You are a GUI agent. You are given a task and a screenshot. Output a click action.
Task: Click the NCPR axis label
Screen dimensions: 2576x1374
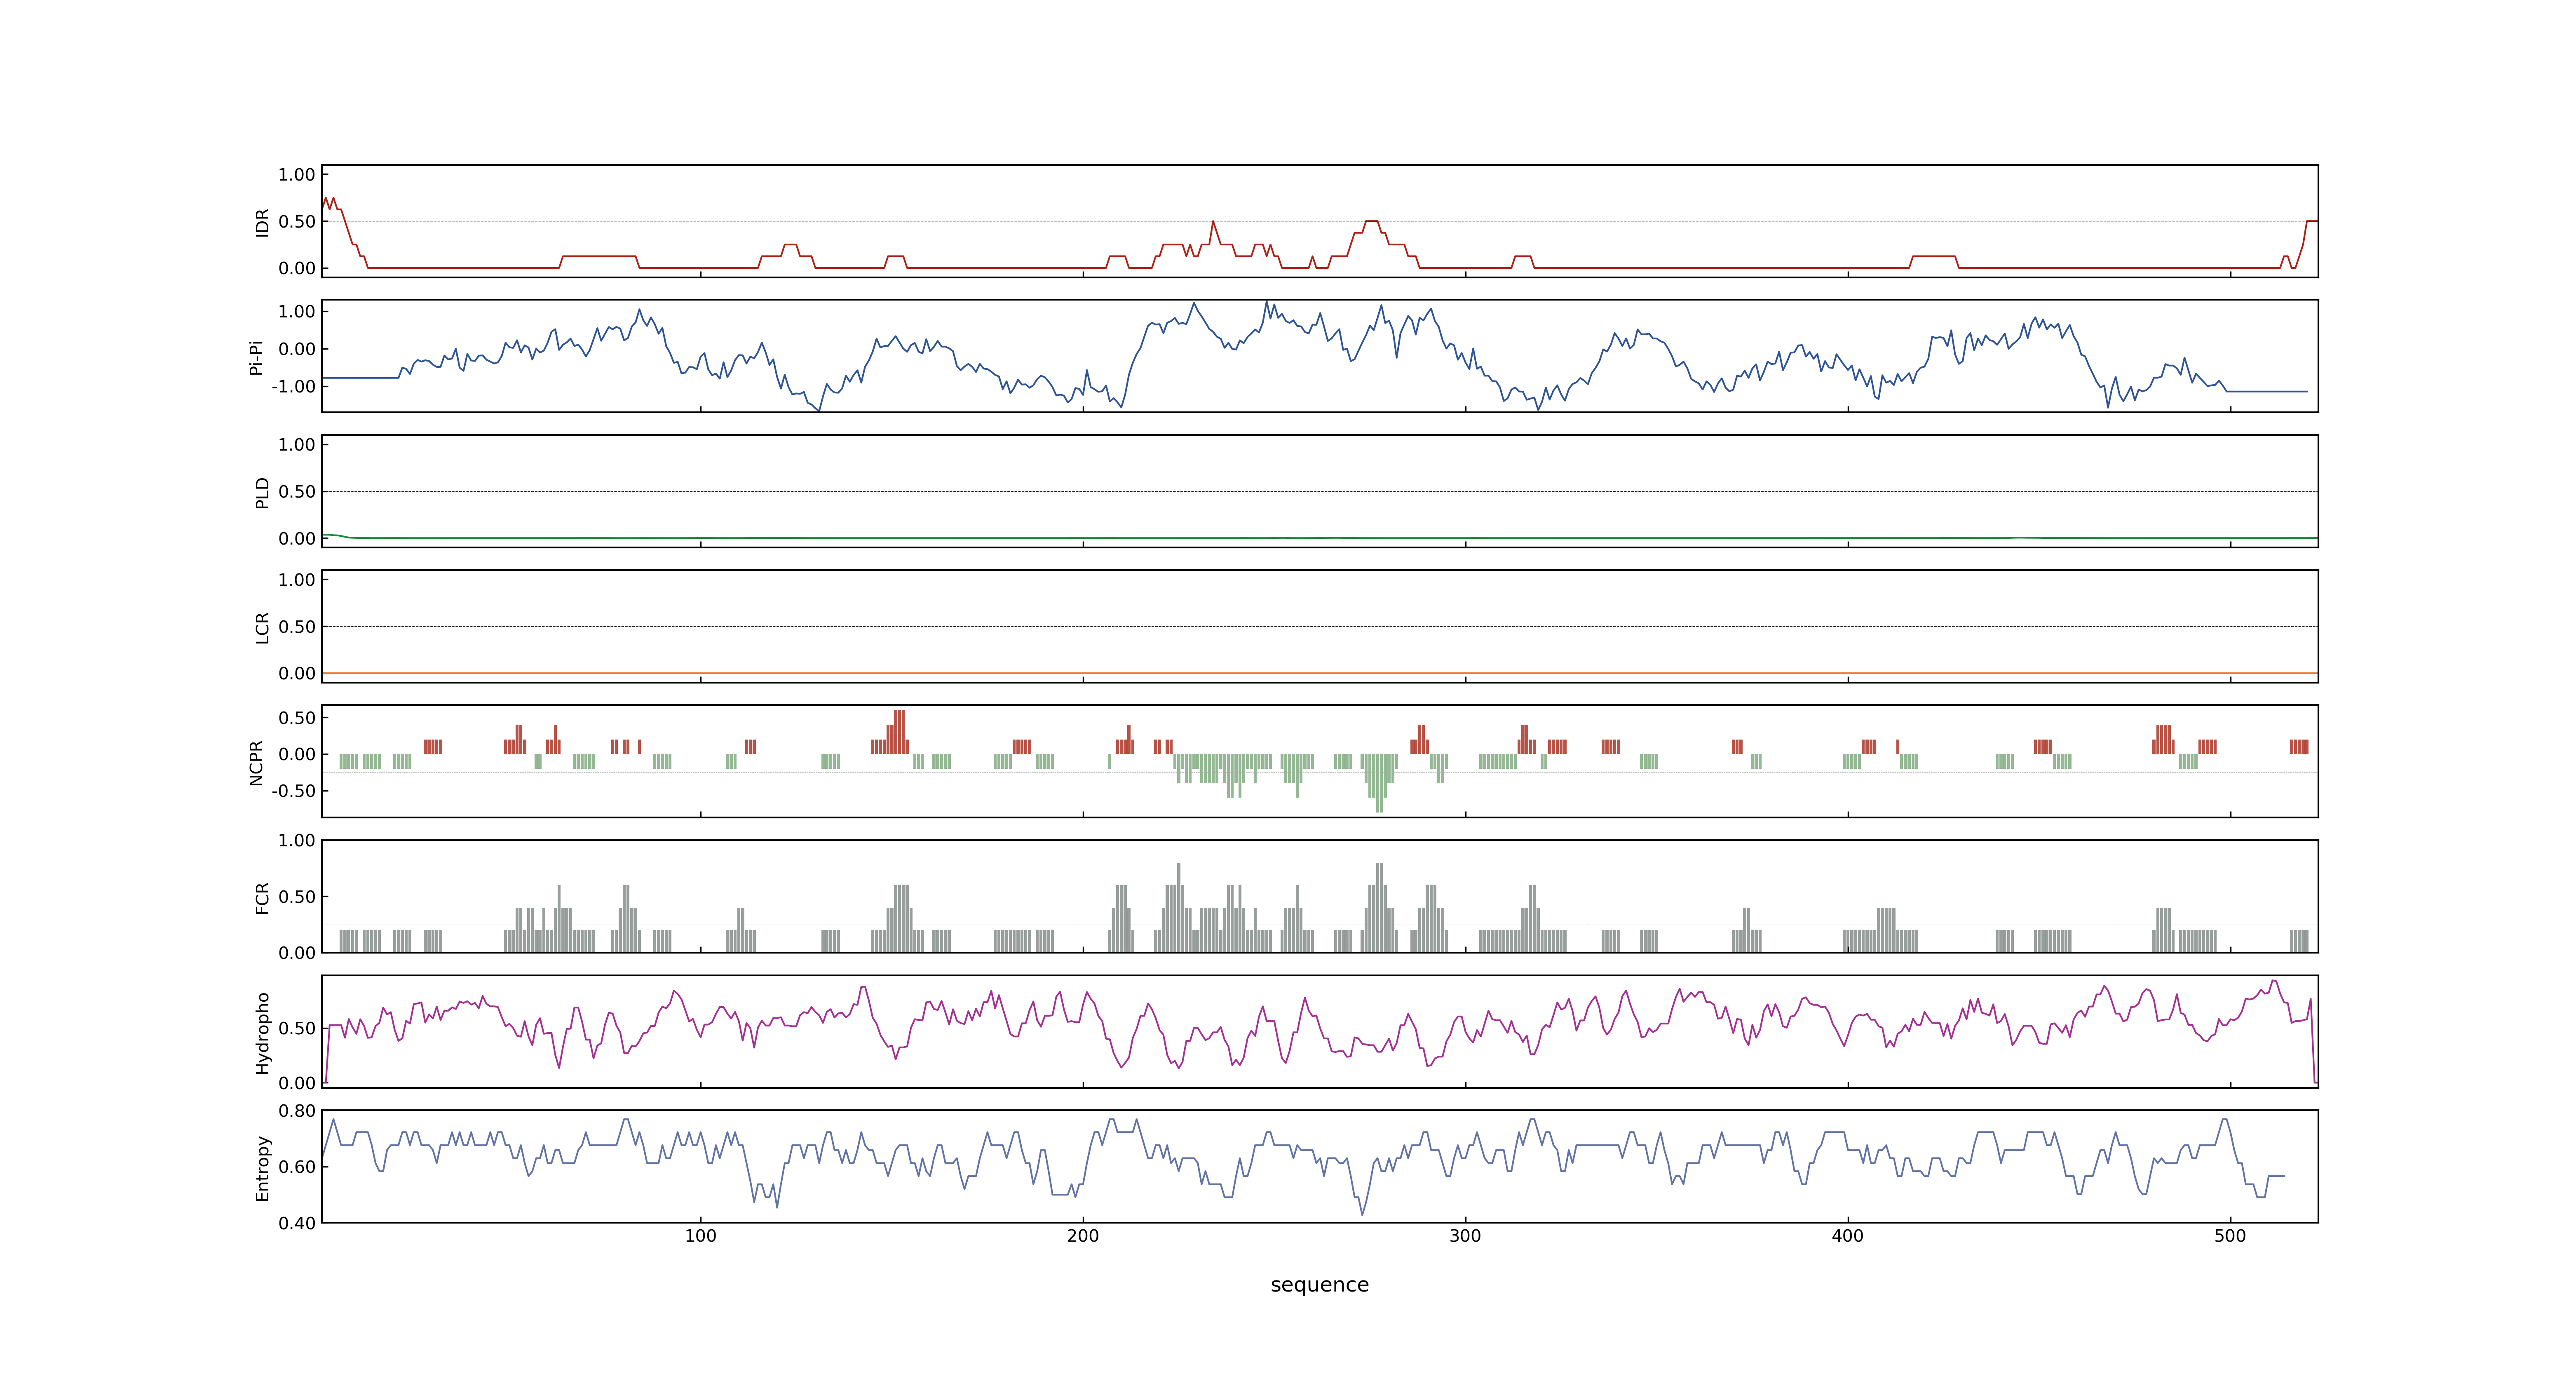click(256, 763)
